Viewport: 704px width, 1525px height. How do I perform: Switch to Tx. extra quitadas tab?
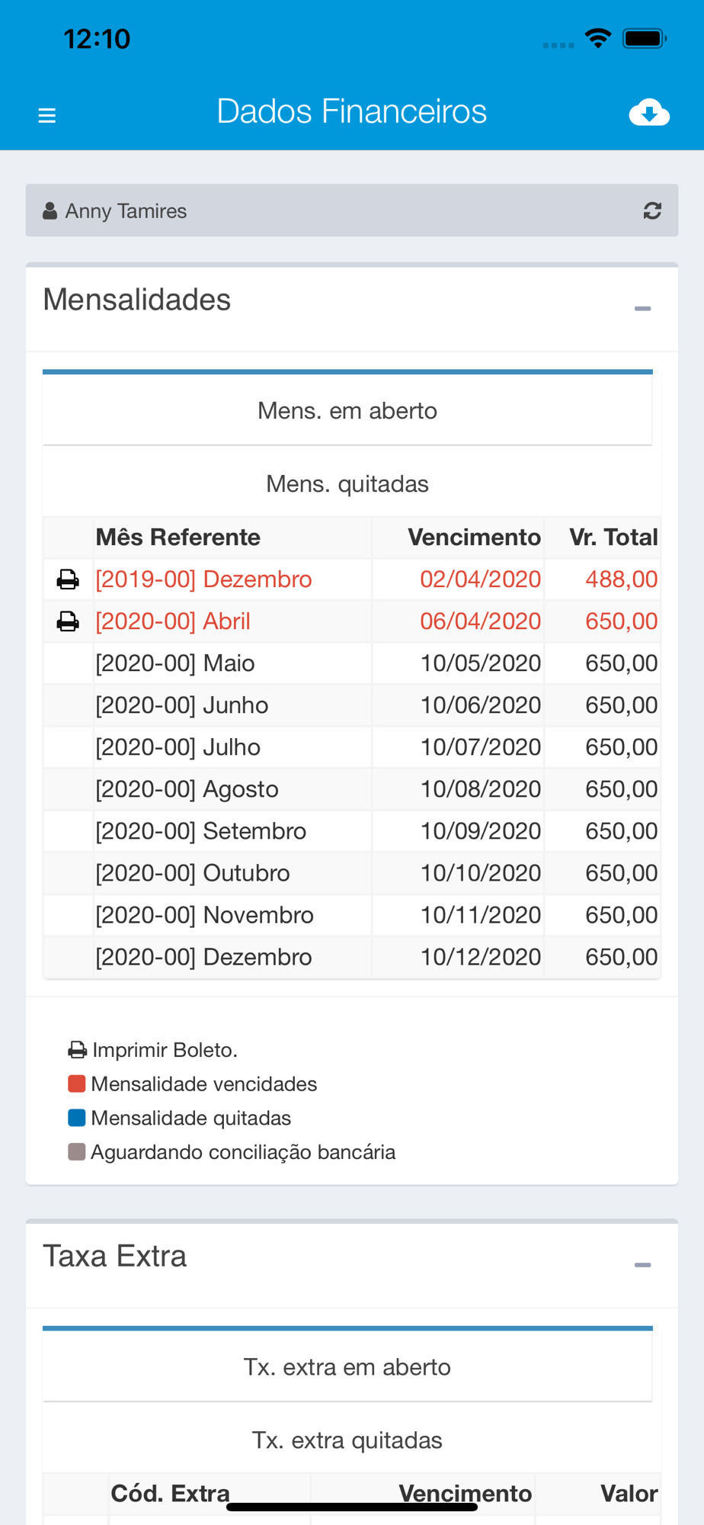coord(347,1440)
